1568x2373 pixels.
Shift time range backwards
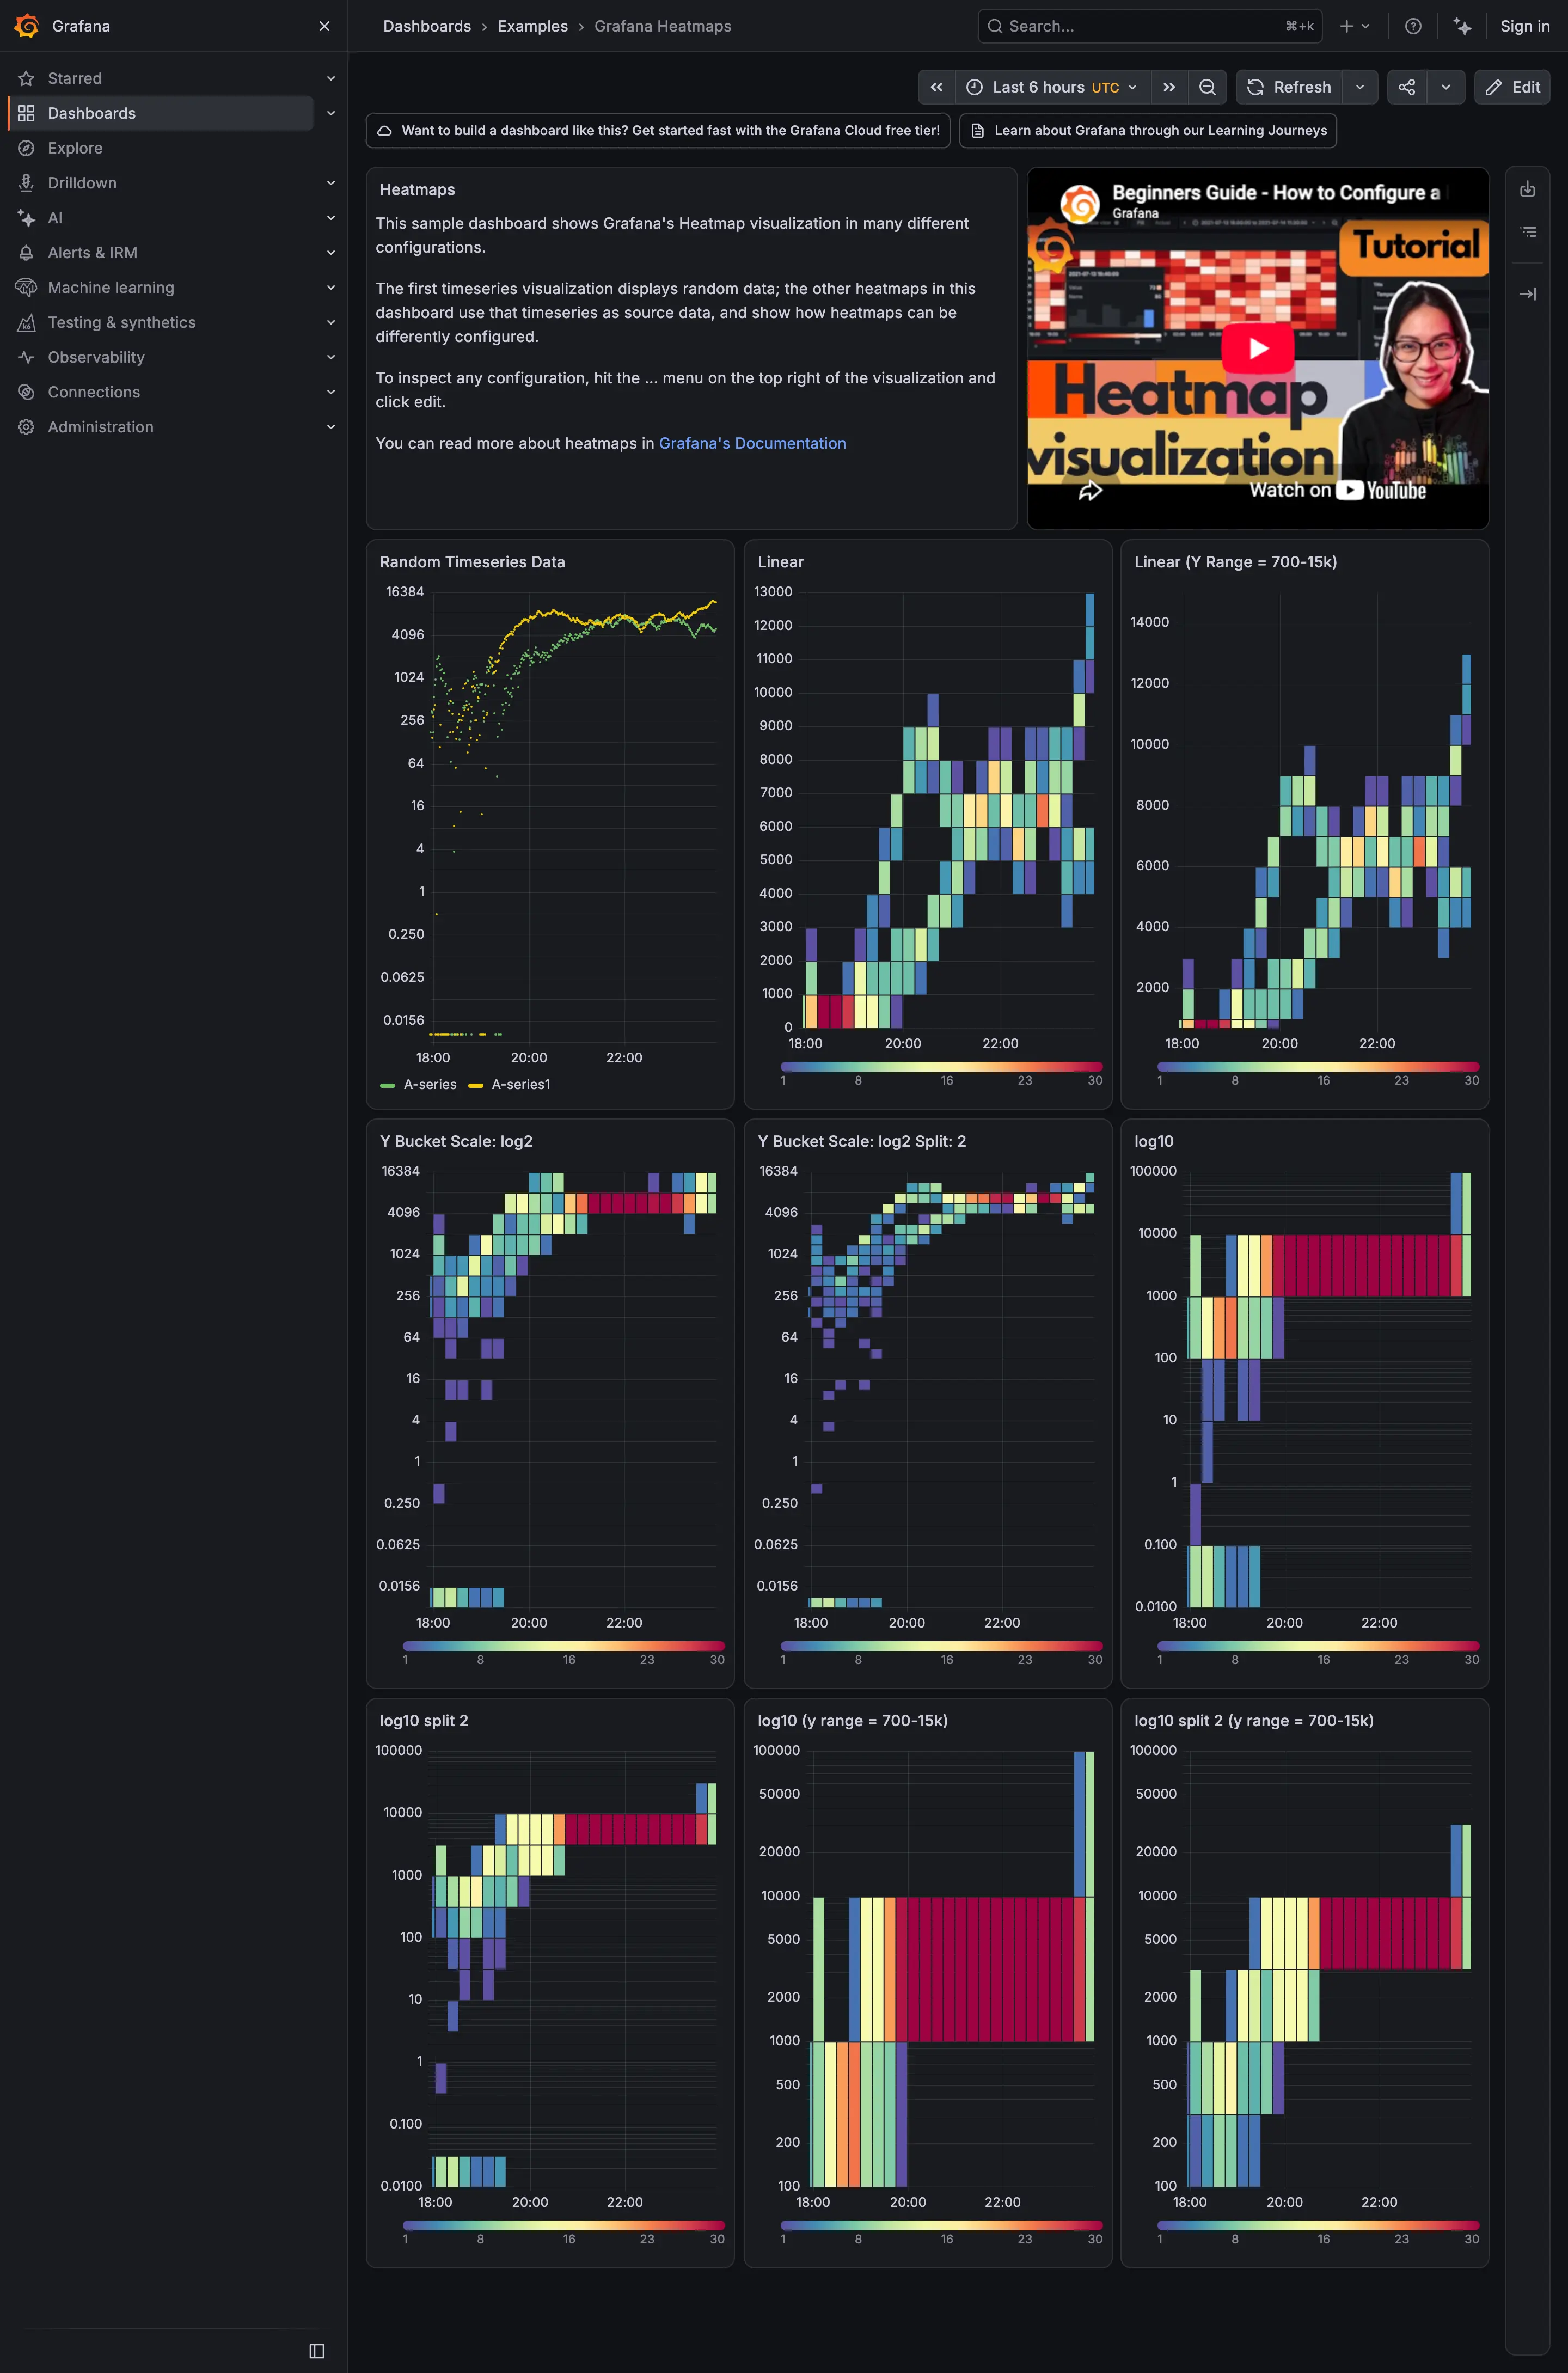click(937, 87)
